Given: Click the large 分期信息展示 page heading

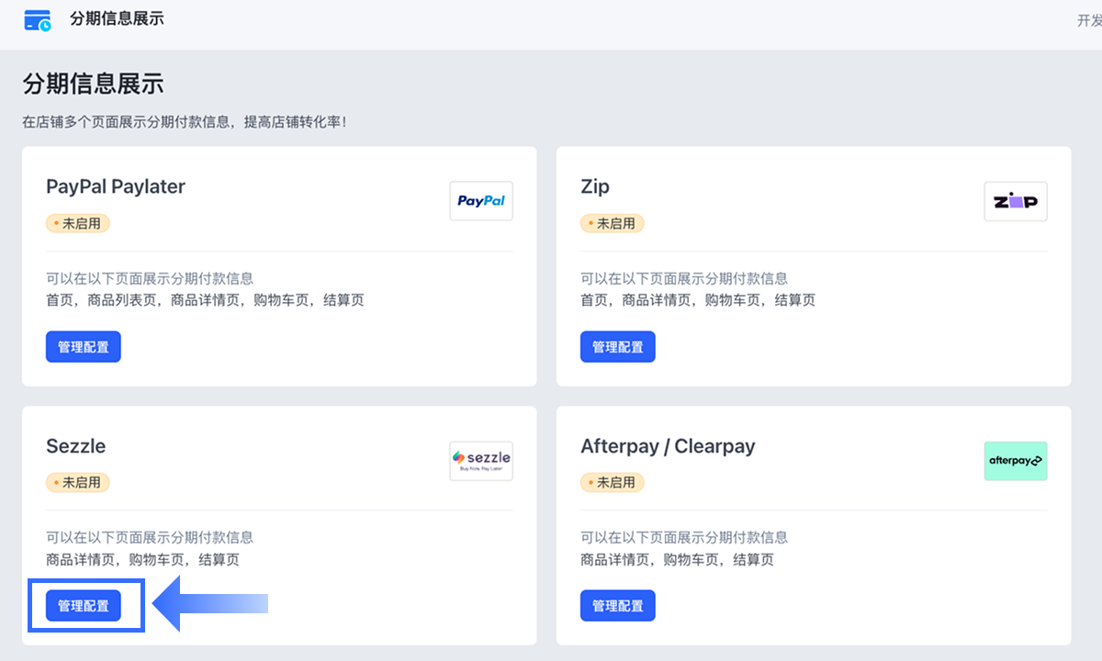Looking at the screenshot, I should point(93,84).
